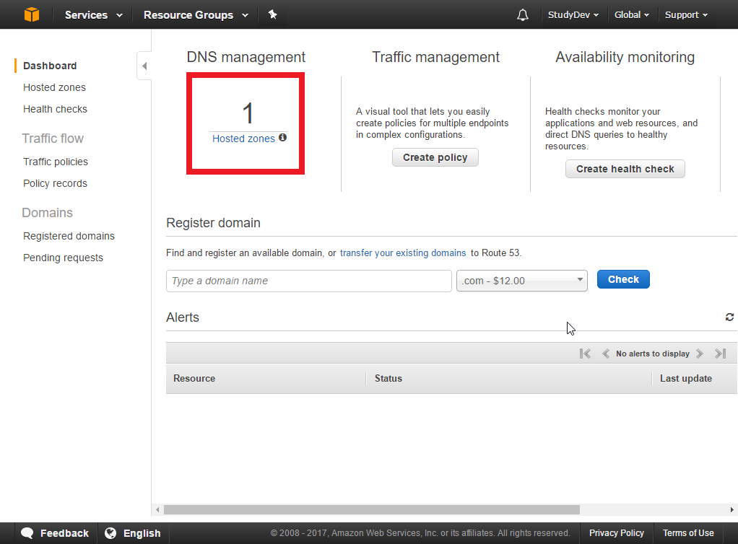This screenshot has height=544, width=738.
Task: Click the pin shortcut icon in top bar
Action: pos(272,14)
